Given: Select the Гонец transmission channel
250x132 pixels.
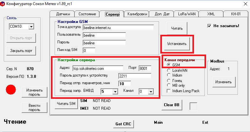Looking at the screenshot, I should 169,81.
